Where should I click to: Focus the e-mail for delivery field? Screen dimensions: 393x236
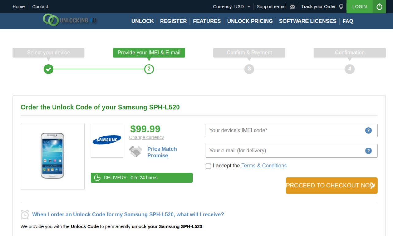point(291,151)
